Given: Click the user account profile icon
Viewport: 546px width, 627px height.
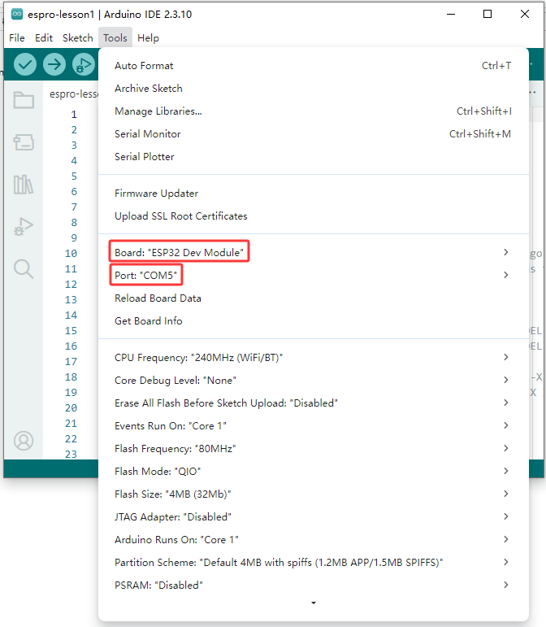Looking at the screenshot, I should (x=24, y=441).
